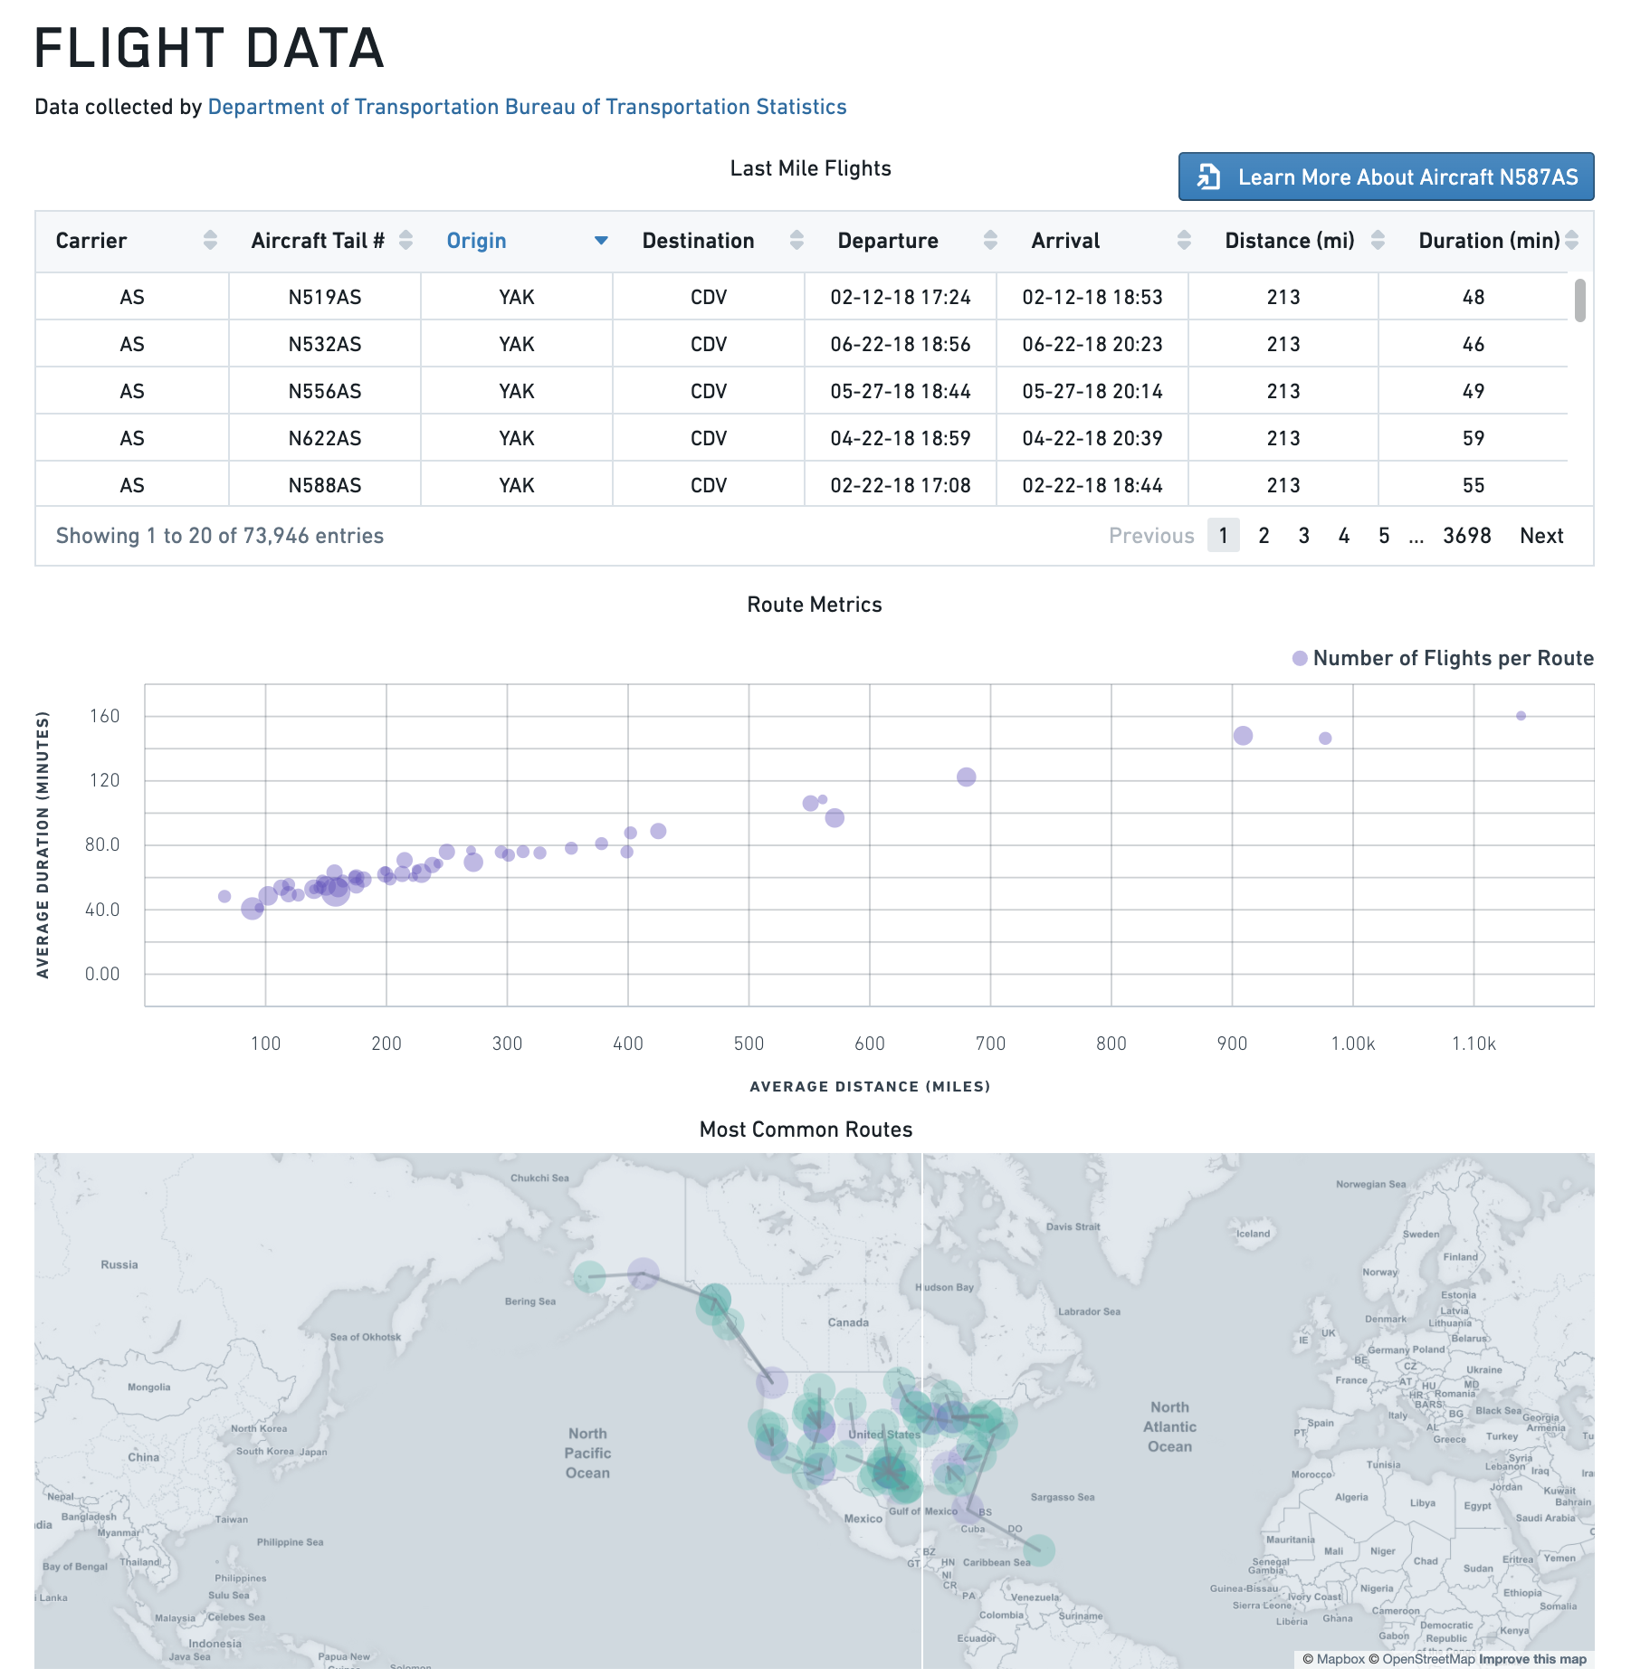Click the Route Metrics chart title

tap(815, 605)
